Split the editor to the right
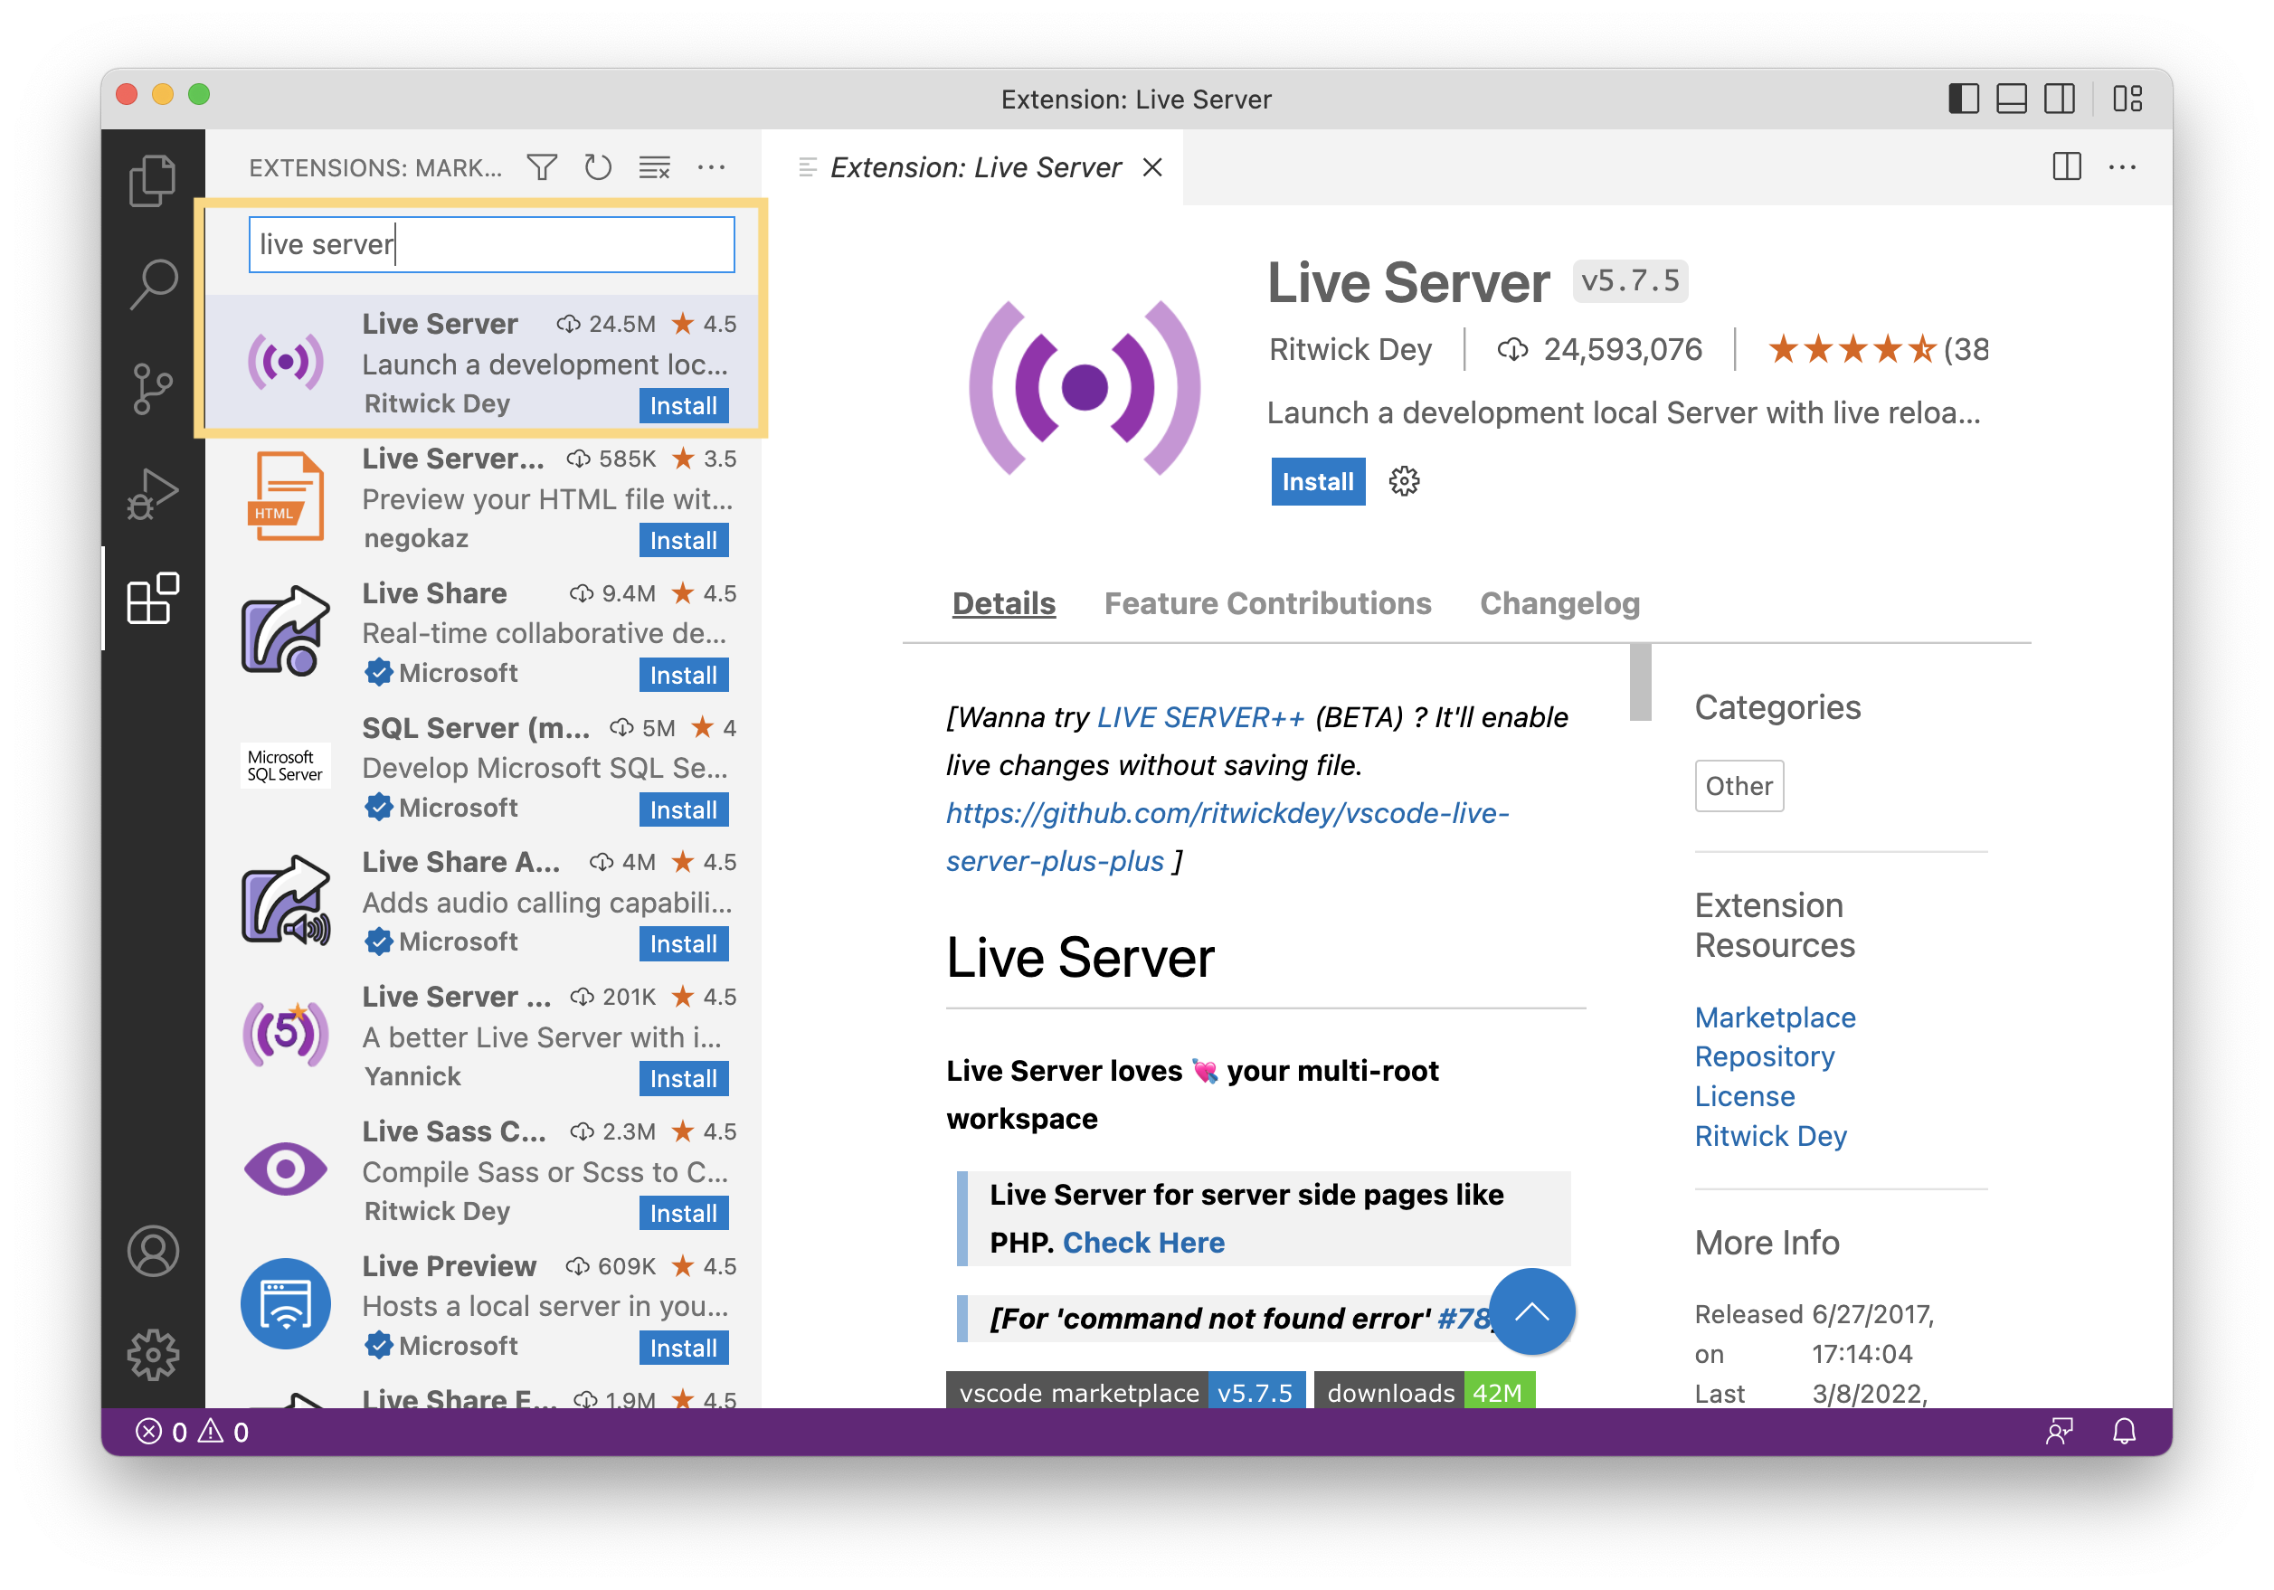Image resolution: width=2274 pixels, height=1590 pixels. [2067, 166]
